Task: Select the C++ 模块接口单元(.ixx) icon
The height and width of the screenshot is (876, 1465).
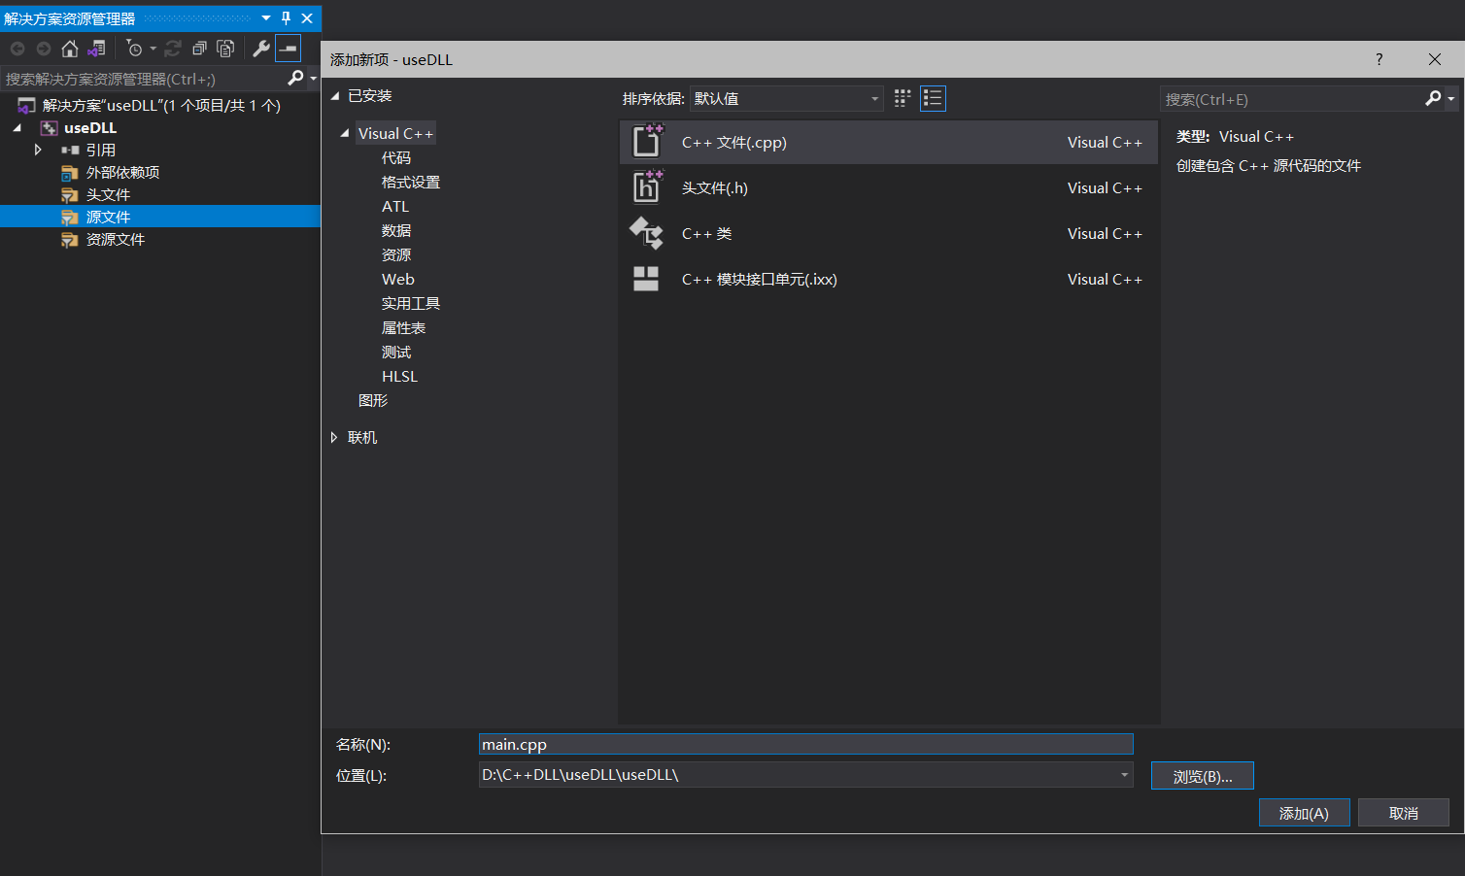Action: click(647, 279)
